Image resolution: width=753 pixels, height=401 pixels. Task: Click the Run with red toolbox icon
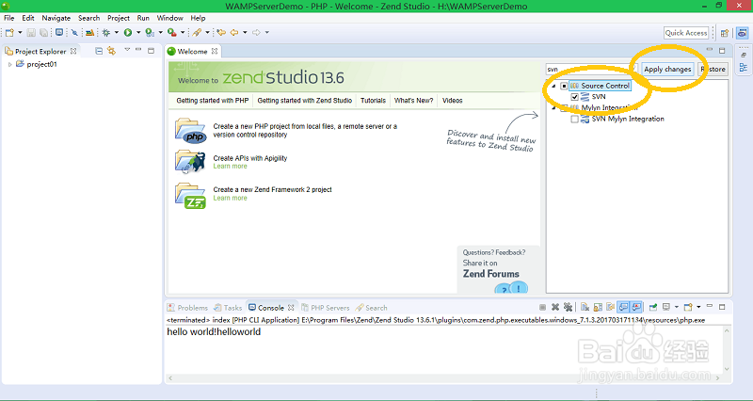[172, 33]
